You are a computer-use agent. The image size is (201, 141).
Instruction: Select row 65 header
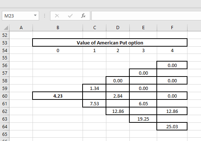[x=5, y=134]
